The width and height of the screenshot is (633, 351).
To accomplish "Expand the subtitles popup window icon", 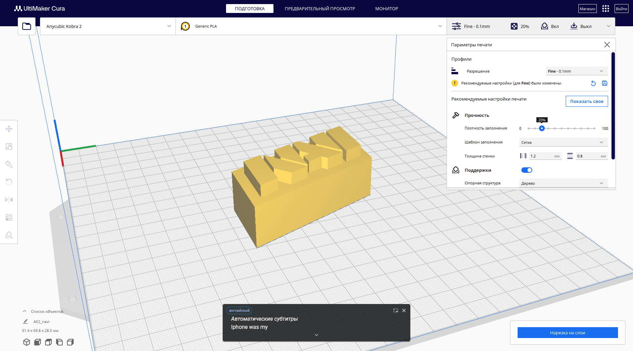I will [x=396, y=310].
